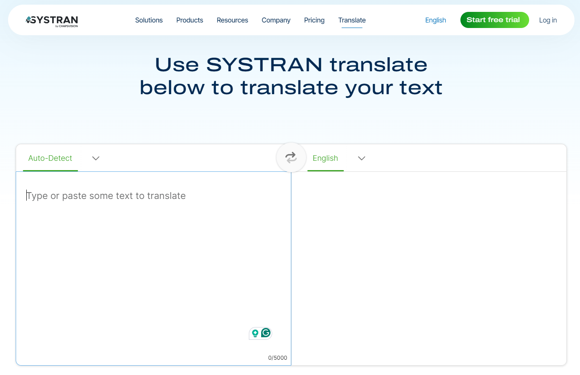Open the Solutions menu

coord(149,20)
